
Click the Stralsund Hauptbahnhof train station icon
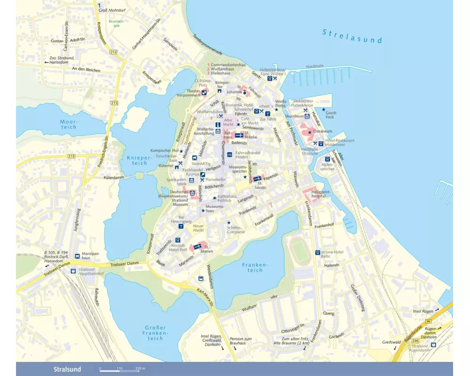point(73,271)
